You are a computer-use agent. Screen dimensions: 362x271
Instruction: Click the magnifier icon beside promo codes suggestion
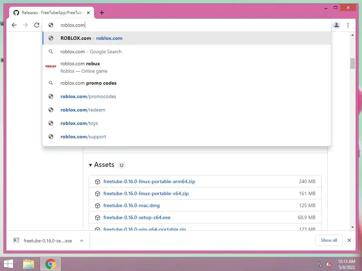(x=51, y=83)
